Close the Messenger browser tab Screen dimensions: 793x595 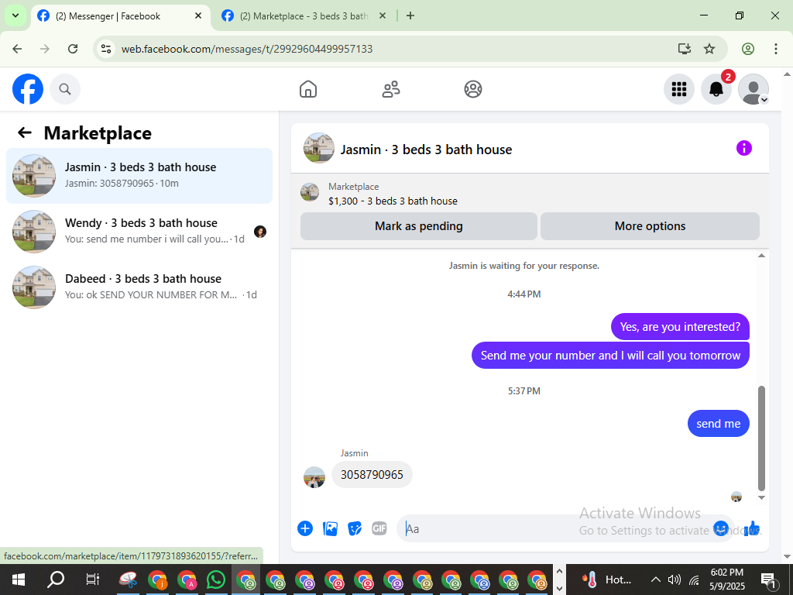coord(198,15)
